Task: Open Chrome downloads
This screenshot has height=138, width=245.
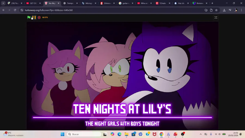Action: [x=224, y=10]
